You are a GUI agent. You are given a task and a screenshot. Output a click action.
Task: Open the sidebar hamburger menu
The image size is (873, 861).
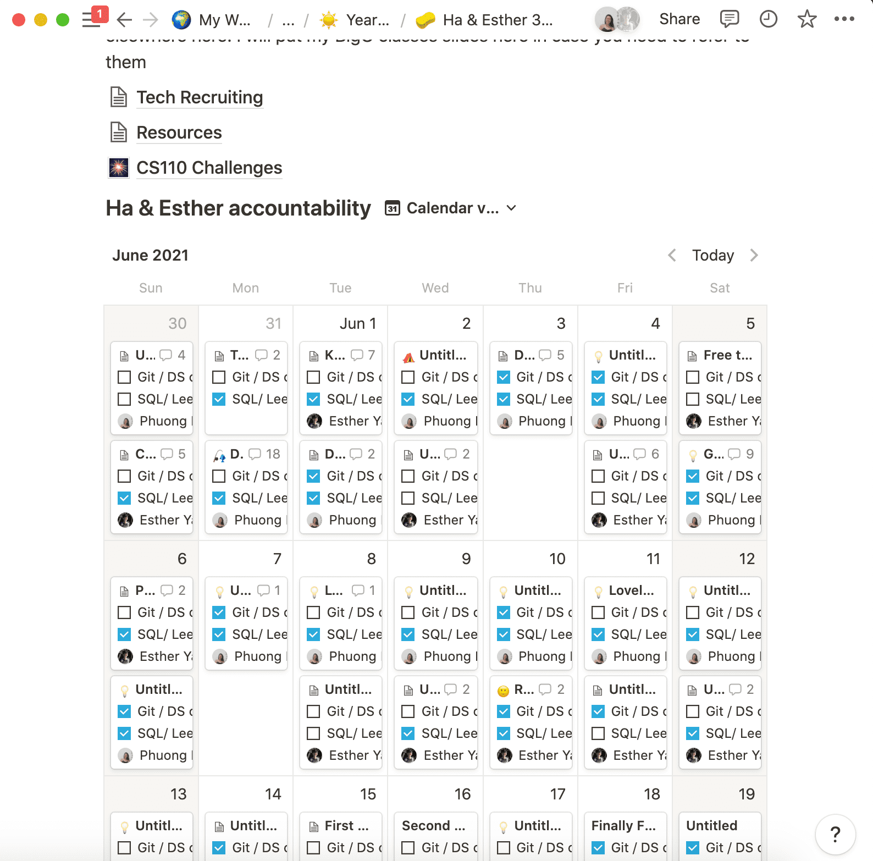(x=91, y=20)
